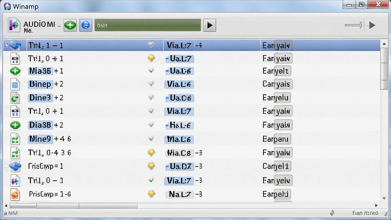This screenshot has width=391, height=220.
Task: Click the green plus icon of Dia3B row
Action: click(15, 125)
